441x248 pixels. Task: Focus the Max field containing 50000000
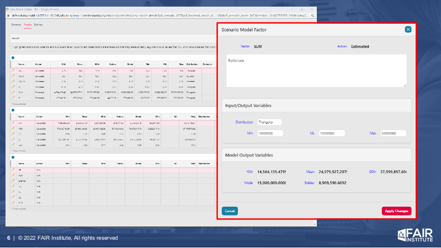393,133
